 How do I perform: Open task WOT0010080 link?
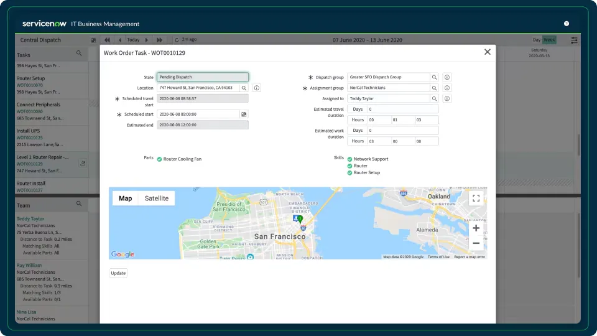point(29,111)
